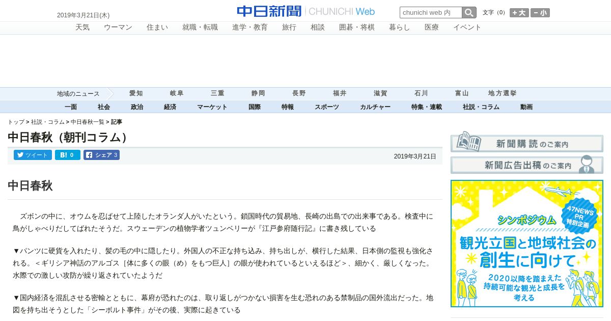Image resolution: width=611 pixels, height=321 pixels.
Task: Select 静岡 regional news
Action: (x=258, y=93)
